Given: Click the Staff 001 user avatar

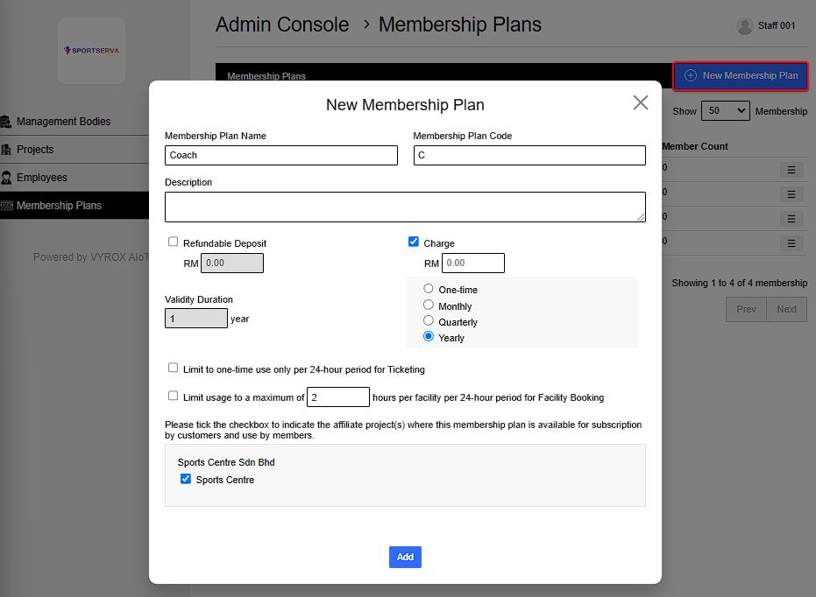Looking at the screenshot, I should pyautogui.click(x=745, y=26).
